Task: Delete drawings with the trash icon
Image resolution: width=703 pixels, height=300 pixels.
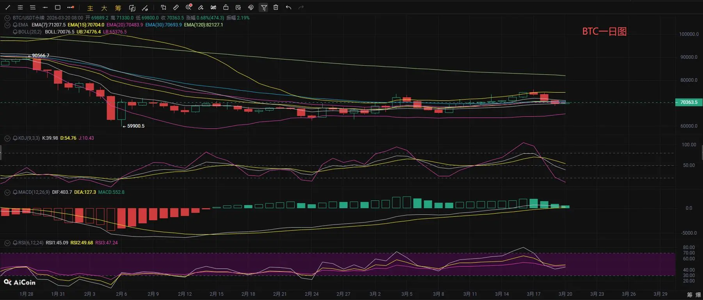Action: (276, 7)
